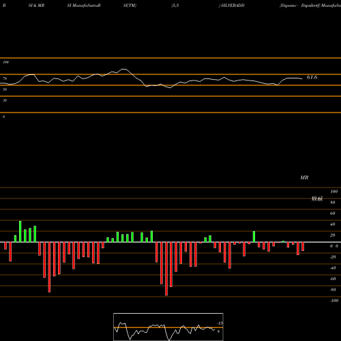Click the MR axis label 80
This screenshot has height=341, width=341.
333,203
